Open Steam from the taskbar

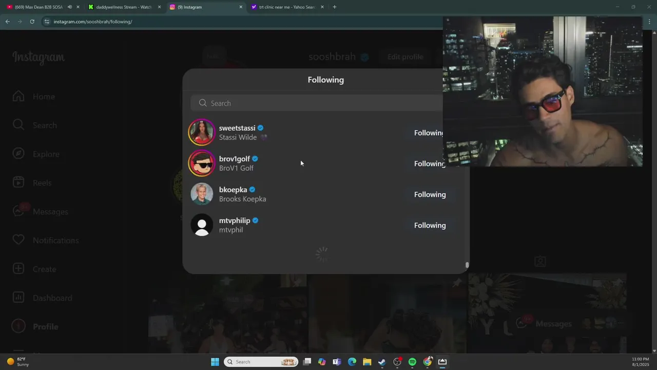tap(382, 362)
